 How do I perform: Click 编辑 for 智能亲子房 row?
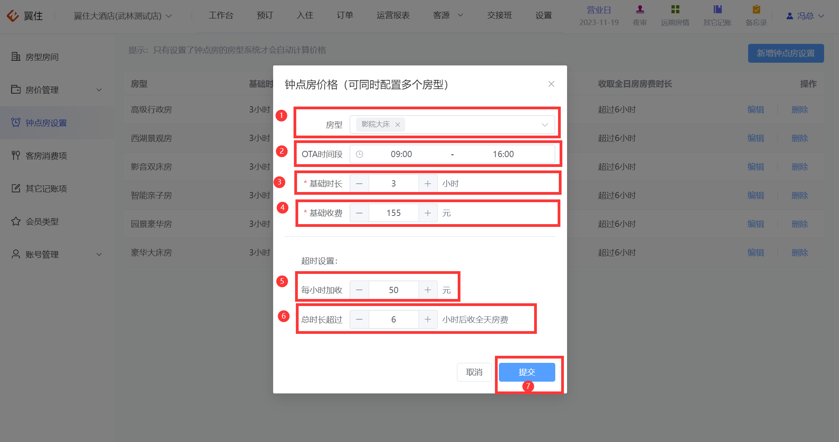[x=756, y=196]
